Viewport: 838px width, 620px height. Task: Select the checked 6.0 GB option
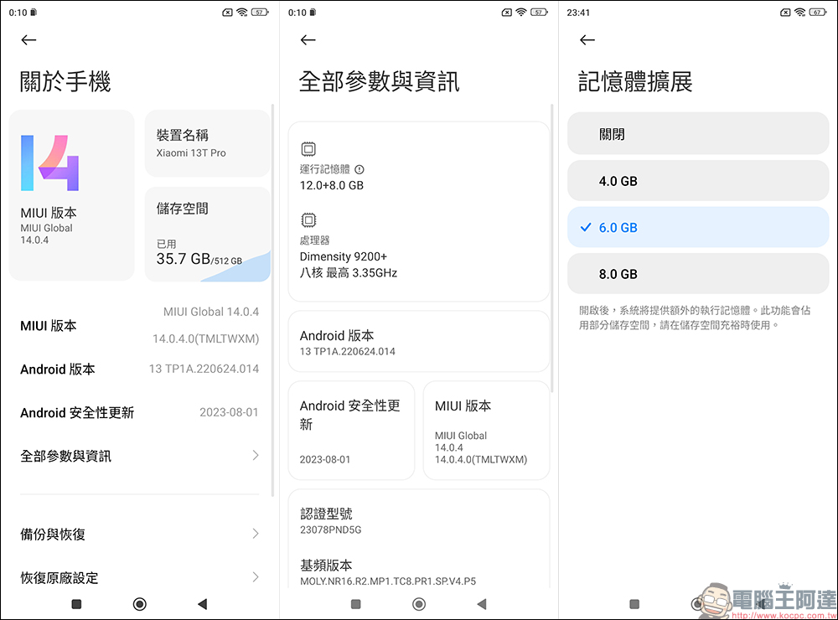[697, 227]
